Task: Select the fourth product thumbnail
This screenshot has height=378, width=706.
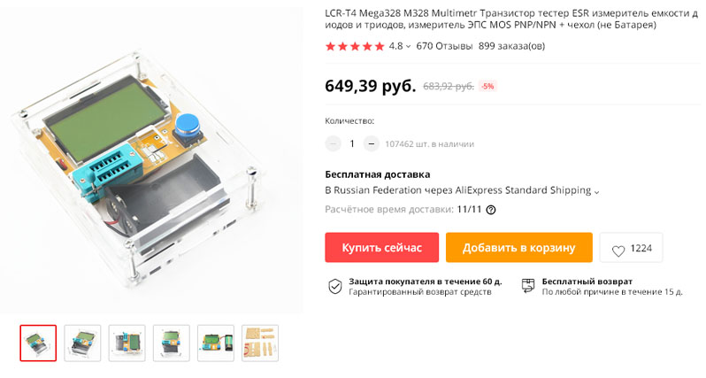Action: pyautogui.click(x=171, y=343)
